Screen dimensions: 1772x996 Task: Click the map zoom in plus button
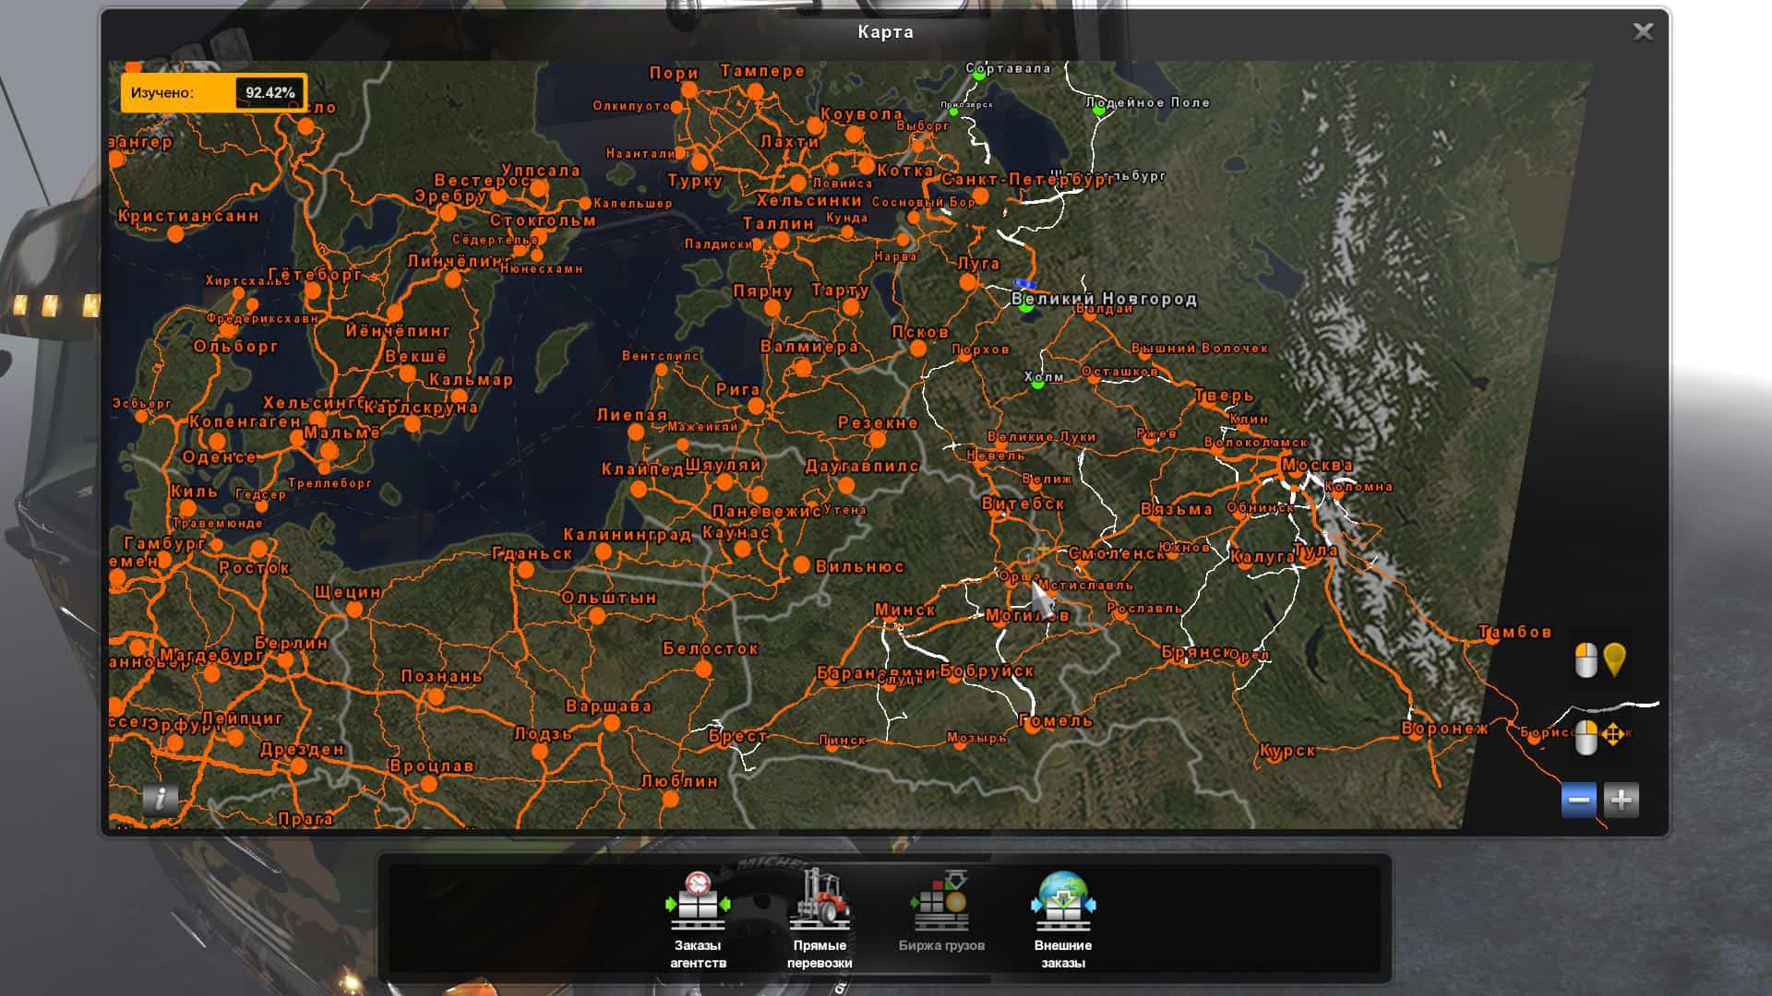click(1622, 800)
